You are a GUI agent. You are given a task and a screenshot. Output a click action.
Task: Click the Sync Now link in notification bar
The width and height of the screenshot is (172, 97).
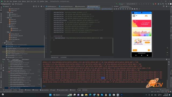click(x=98, y=9)
